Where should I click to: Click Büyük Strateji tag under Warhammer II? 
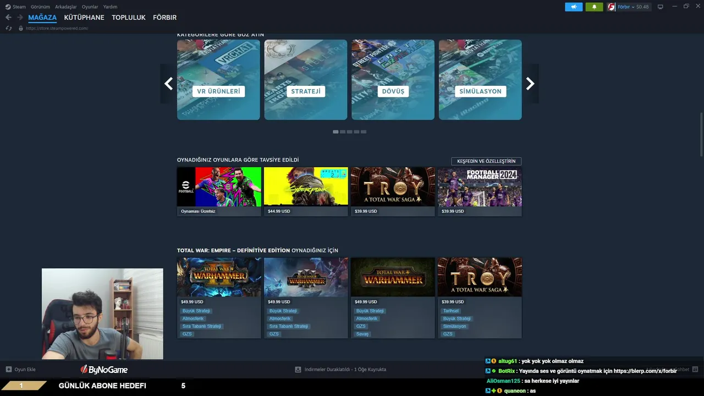(x=196, y=311)
